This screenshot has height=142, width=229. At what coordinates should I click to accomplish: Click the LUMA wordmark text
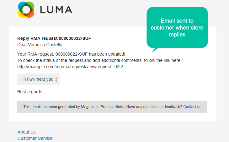(56, 10)
